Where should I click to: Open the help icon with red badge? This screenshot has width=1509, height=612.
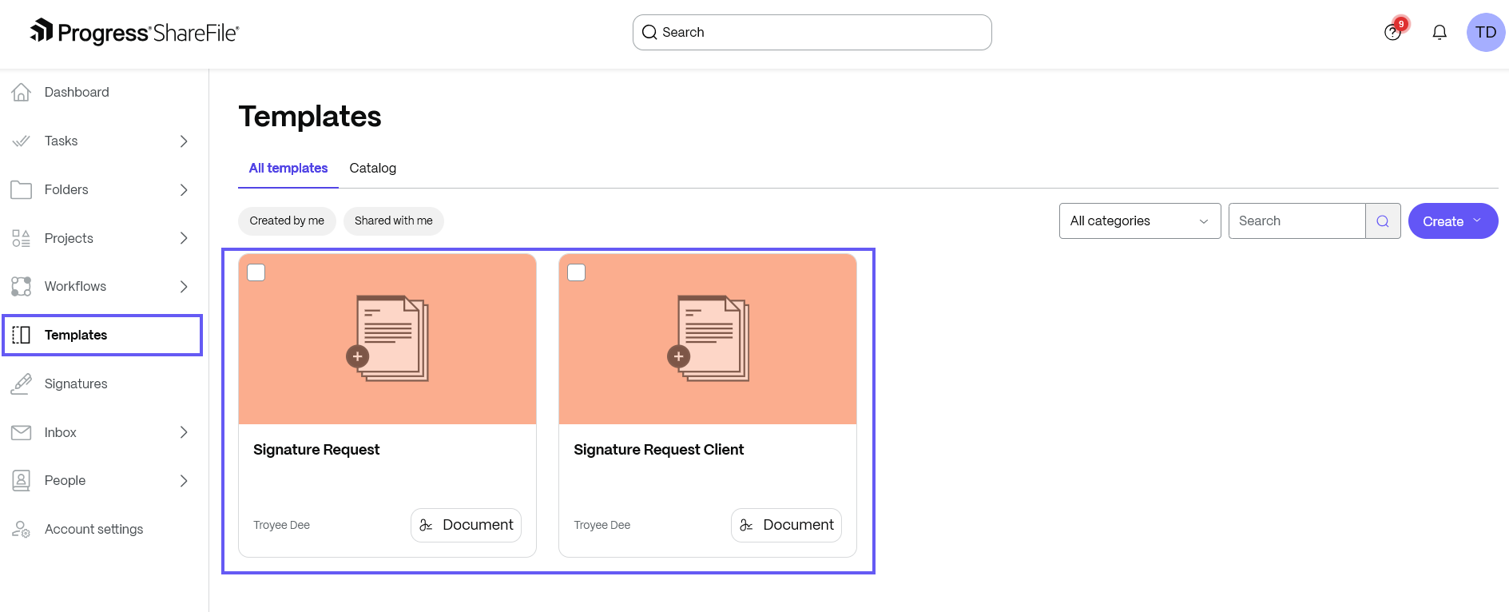click(x=1392, y=32)
